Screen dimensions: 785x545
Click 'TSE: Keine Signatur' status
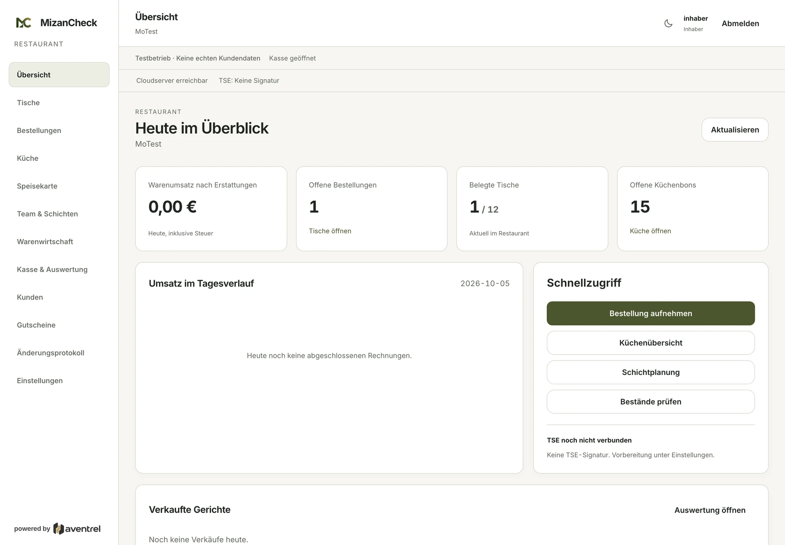click(249, 81)
